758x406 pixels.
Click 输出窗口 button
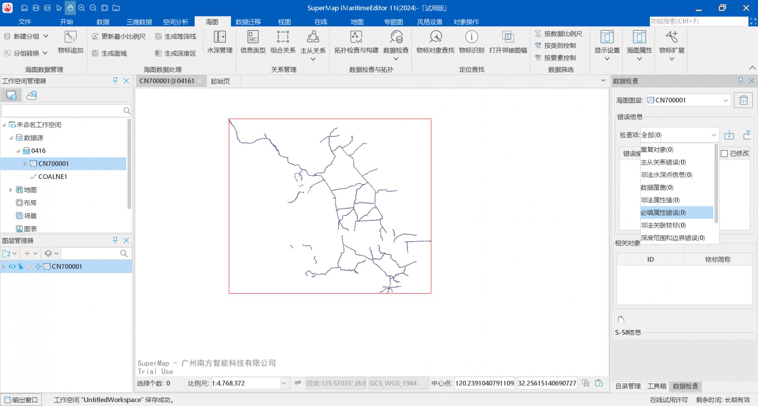[21, 400]
